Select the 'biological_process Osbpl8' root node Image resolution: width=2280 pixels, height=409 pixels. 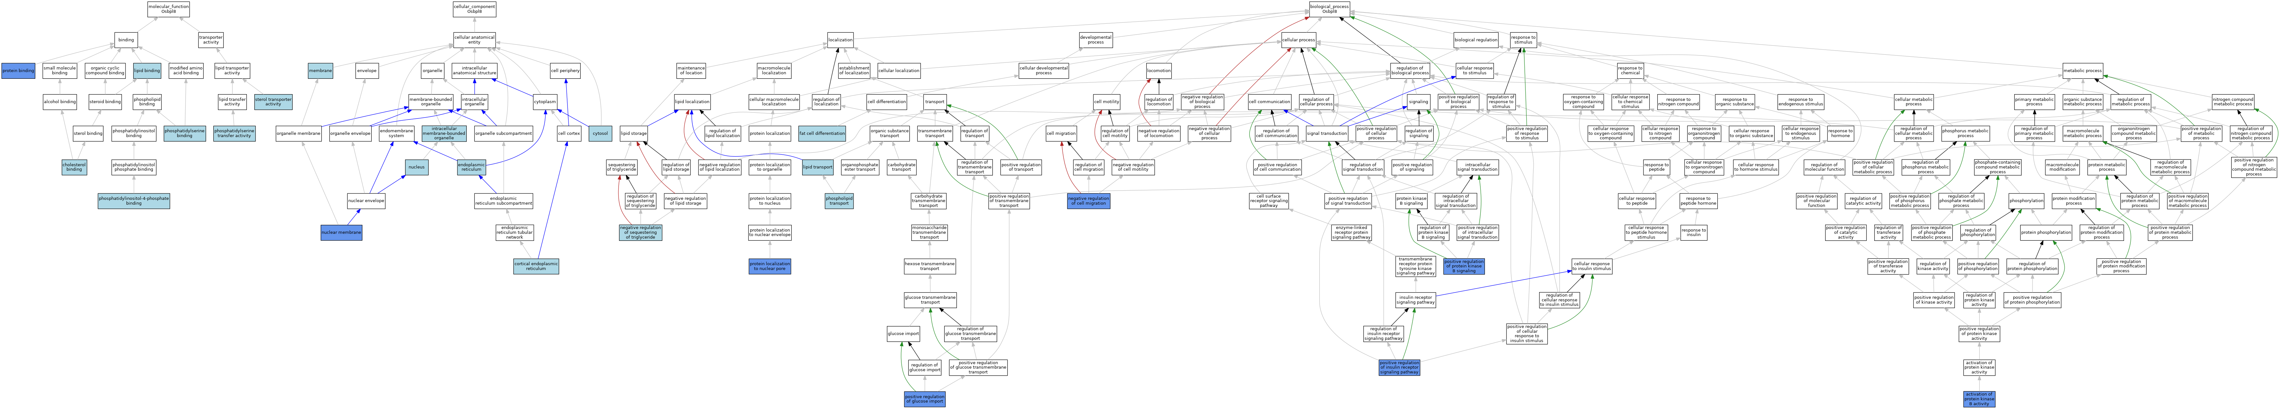tap(1330, 9)
